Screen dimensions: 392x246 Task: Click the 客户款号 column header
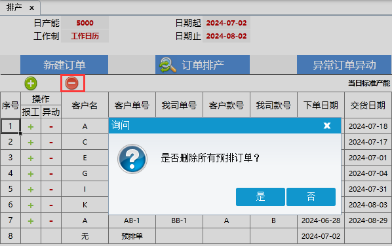[227, 105]
